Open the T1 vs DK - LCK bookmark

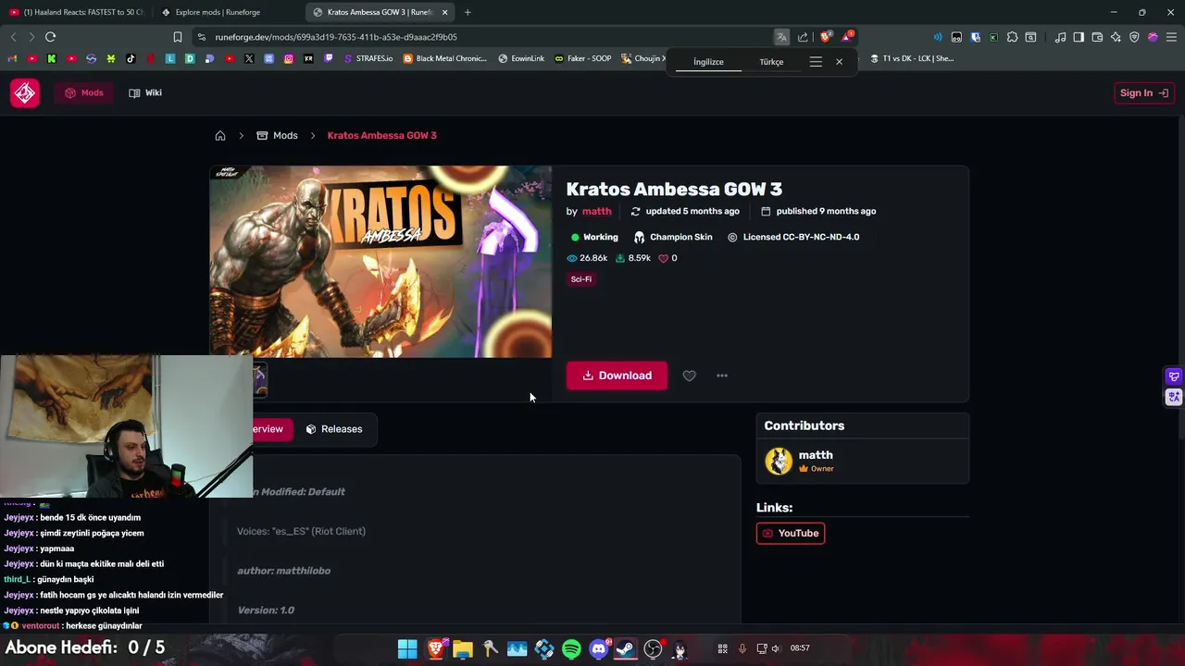(912, 58)
